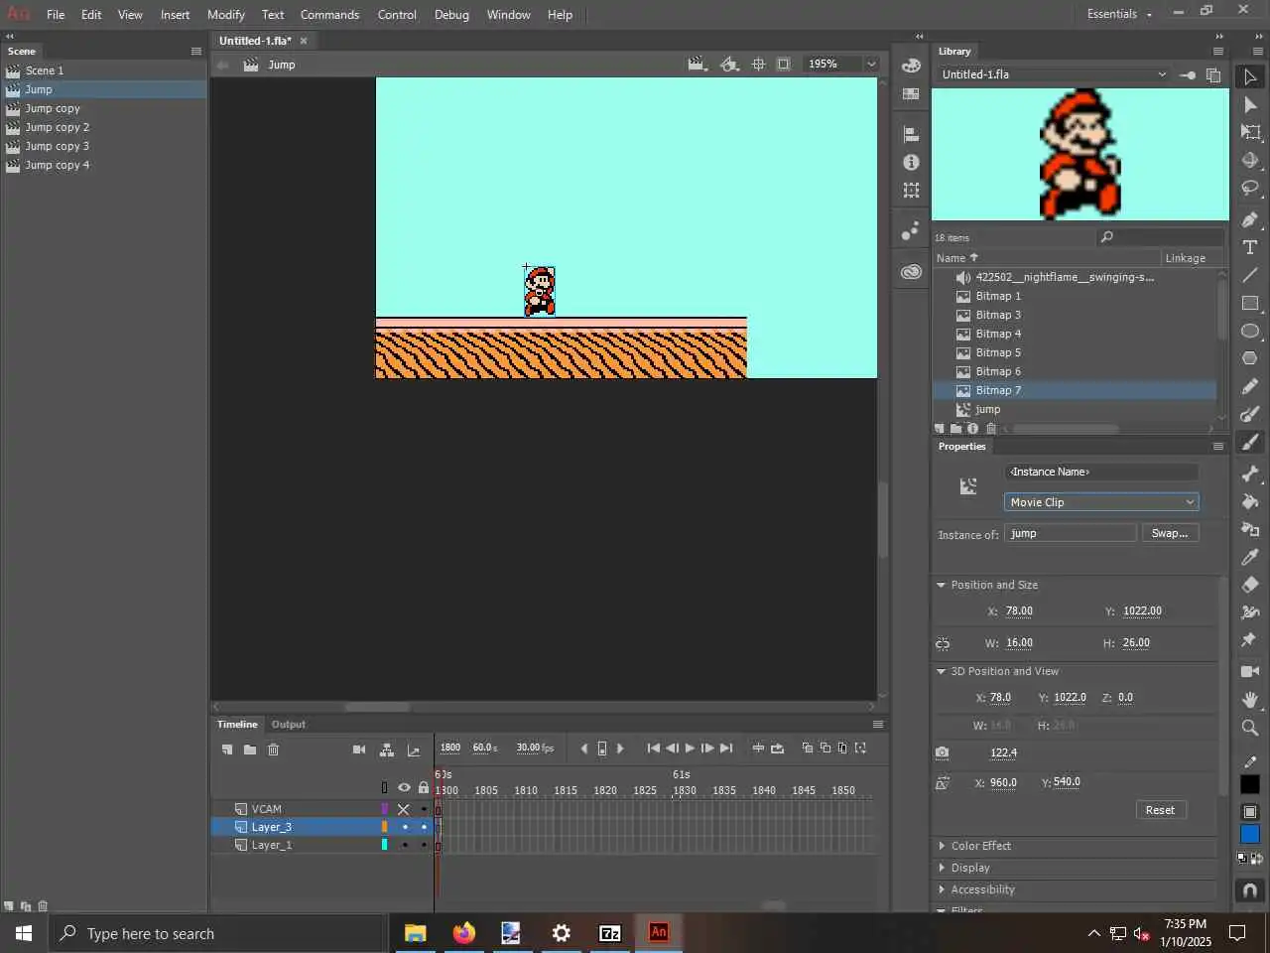1270x953 pixels.
Task: Expand the Color Effect section
Action: [x=942, y=846]
